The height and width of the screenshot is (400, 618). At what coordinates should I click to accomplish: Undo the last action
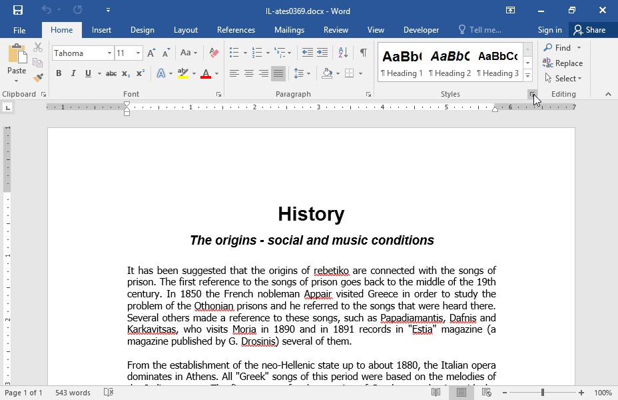47,10
